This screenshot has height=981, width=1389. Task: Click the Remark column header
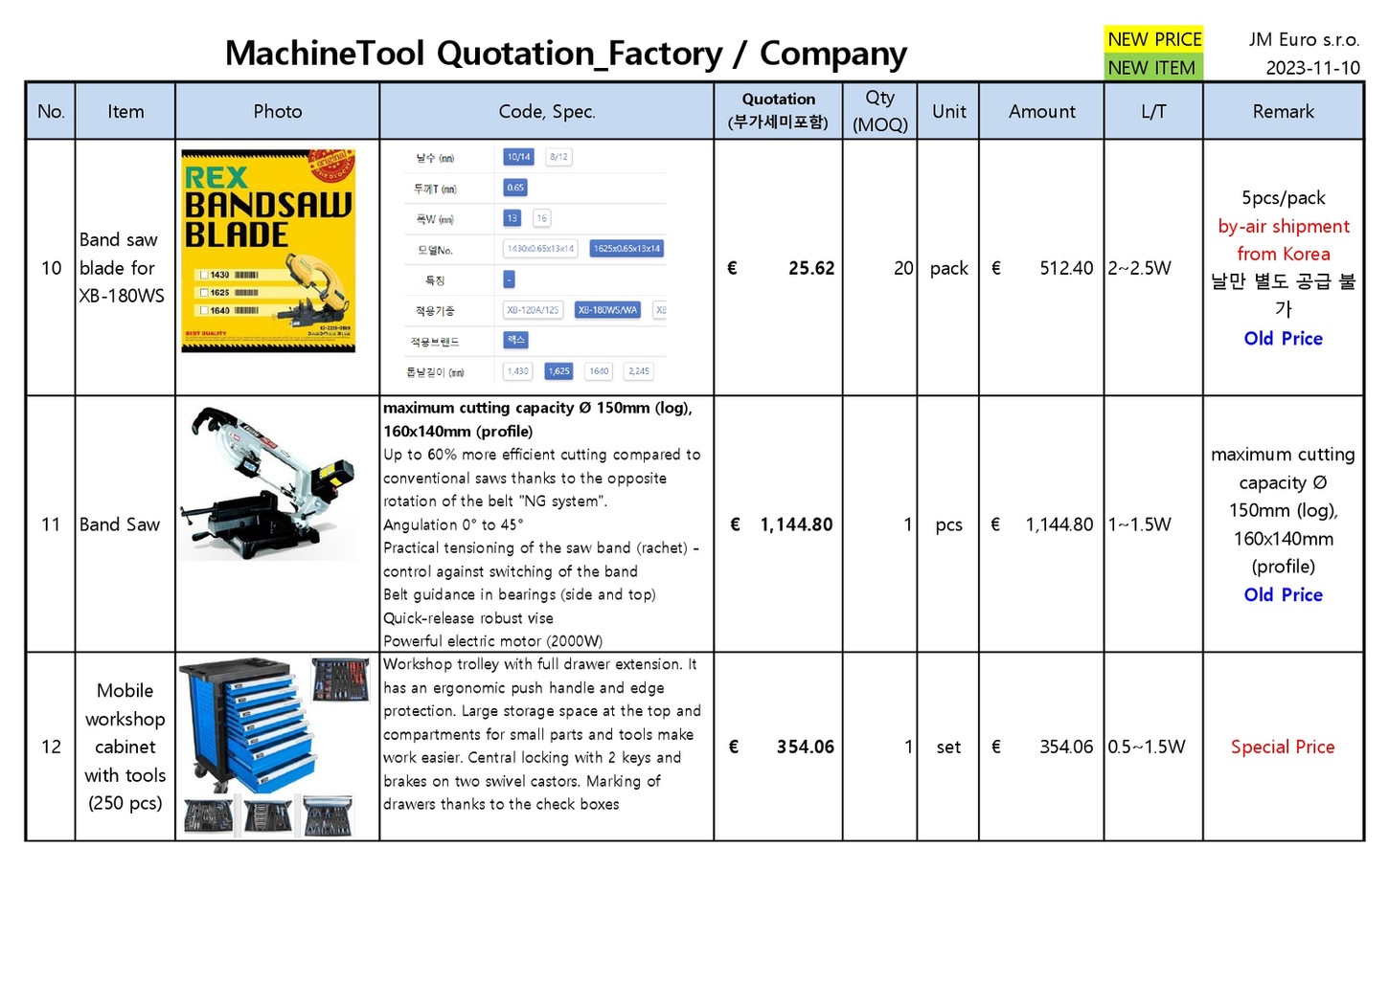point(1283,111)
